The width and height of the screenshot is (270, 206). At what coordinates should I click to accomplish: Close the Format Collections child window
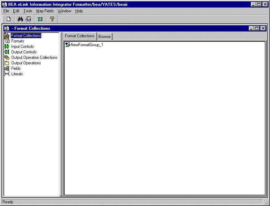coord(263,28)
